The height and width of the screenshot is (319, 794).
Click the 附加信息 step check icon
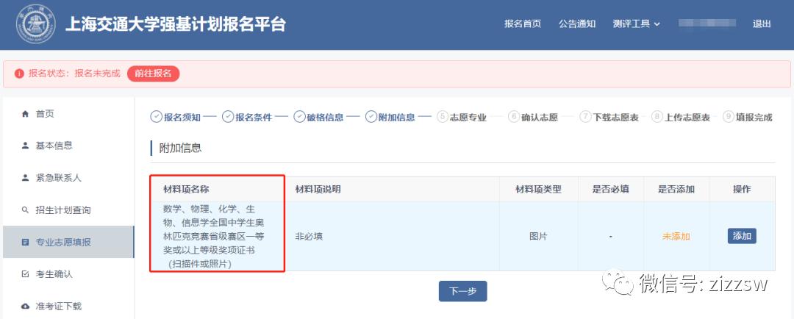[371, 117]
